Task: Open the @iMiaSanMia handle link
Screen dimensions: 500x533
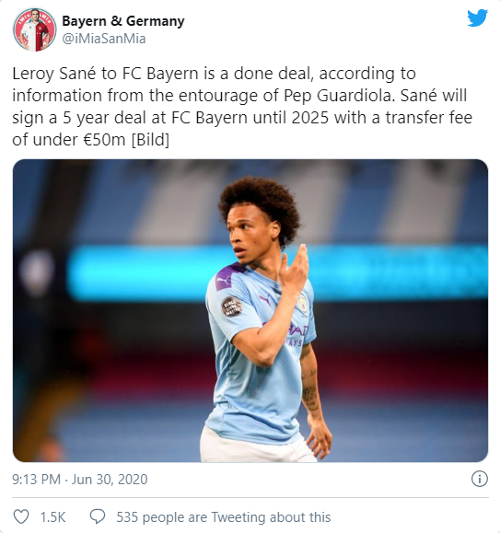Action: 104,39
